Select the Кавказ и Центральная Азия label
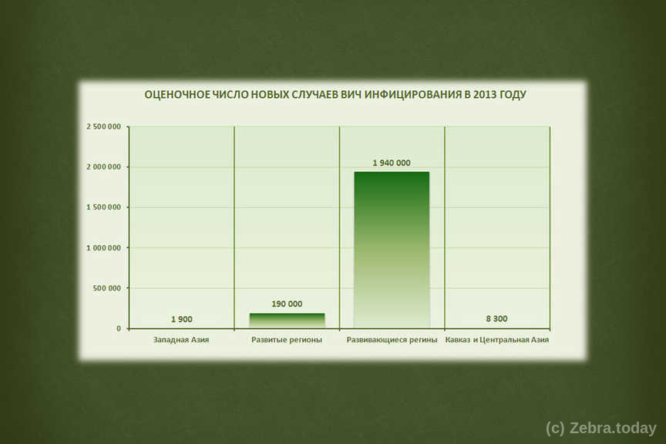666x444 pixels. [497, 340]
